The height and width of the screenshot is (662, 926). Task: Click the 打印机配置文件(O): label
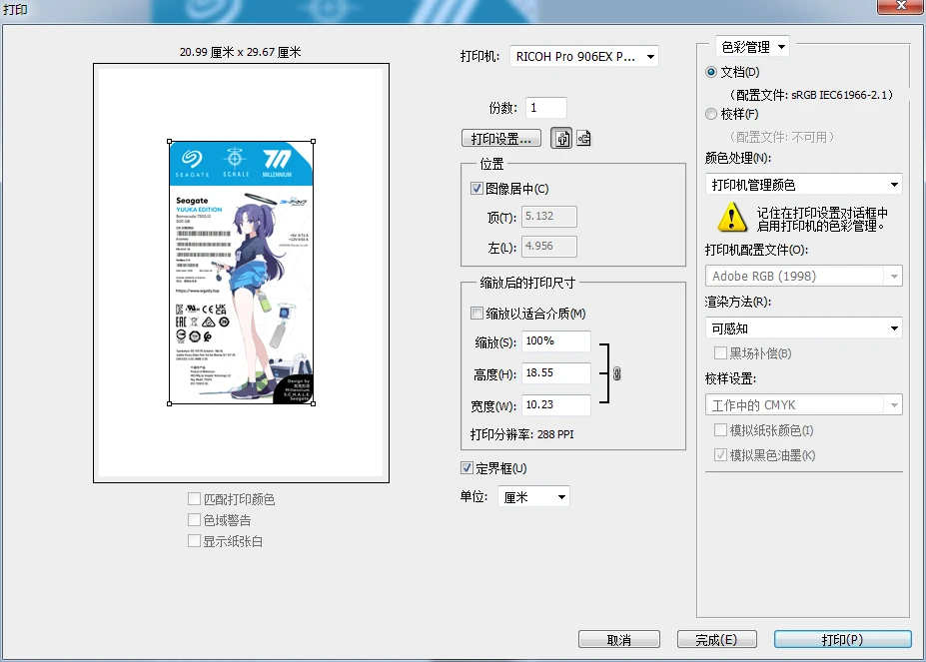pyautogui.click(x=756, y=250)
